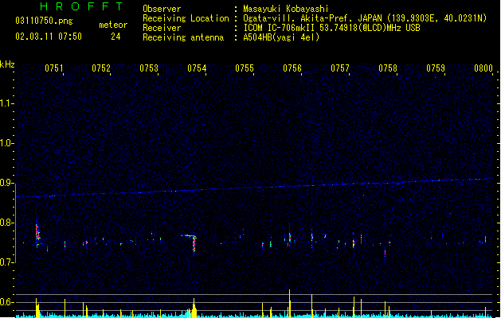Click the strong meteor echo near 0751
This screenshot has height=318, width=501.
point(37,233)
